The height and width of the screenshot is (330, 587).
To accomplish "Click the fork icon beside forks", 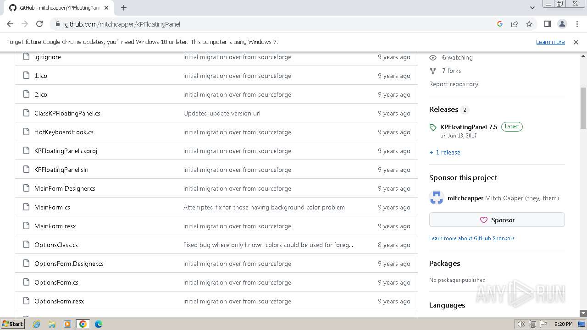I will [x=433, y=71].
